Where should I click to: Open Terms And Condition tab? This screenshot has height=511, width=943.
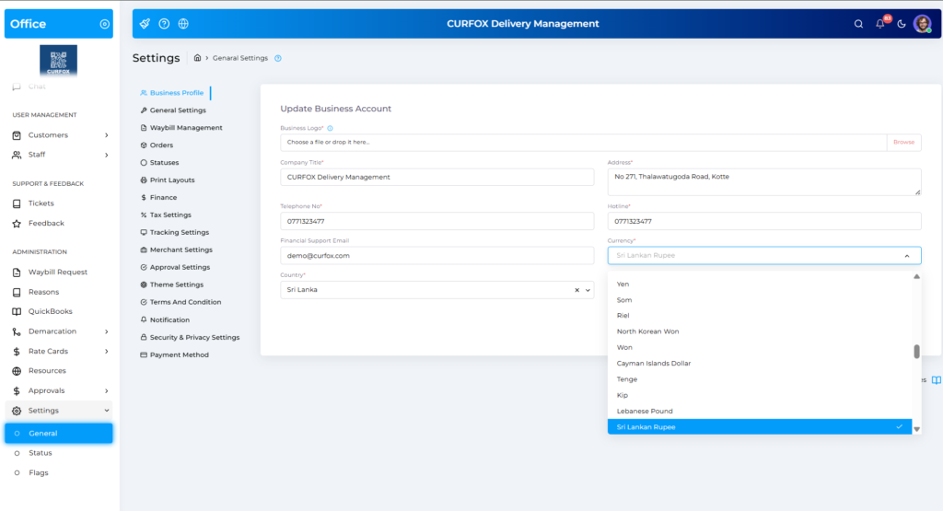click(180, 302)
